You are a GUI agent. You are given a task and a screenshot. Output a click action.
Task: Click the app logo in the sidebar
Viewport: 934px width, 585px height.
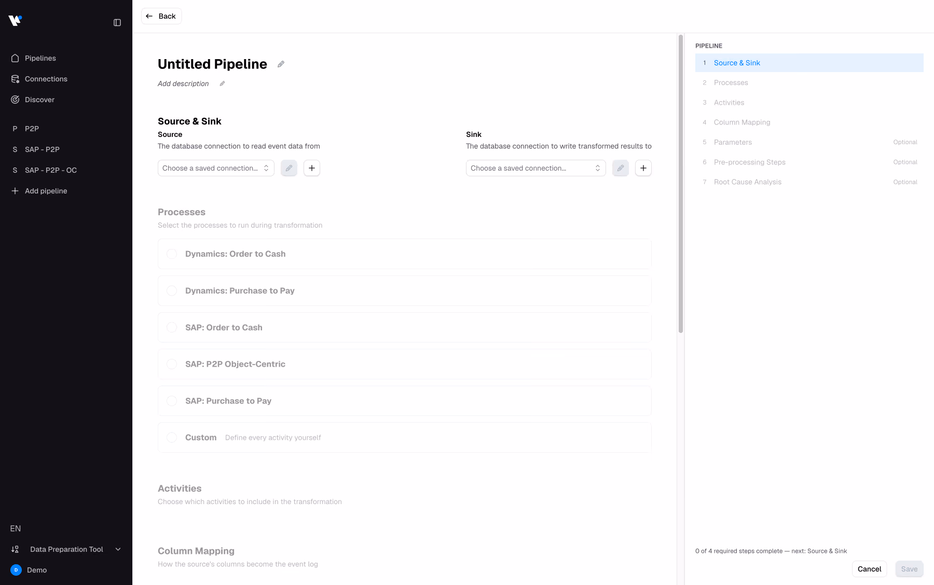pyautogui.click(x=15, y=20)
